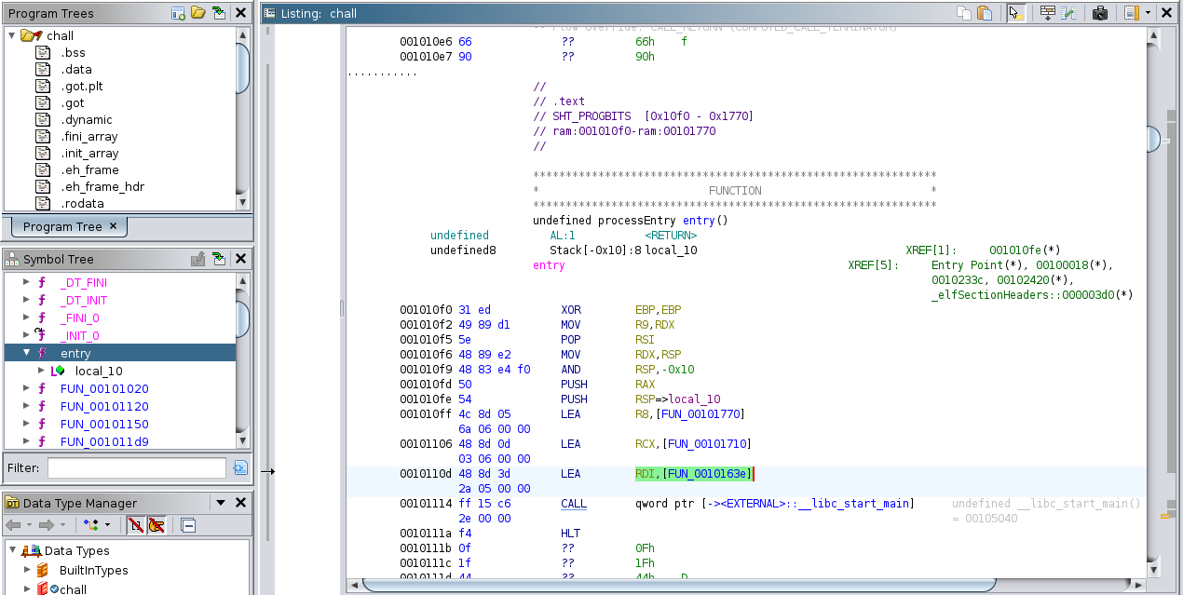Select the Program Tree tab
Screen dimensions: 1183x595
pos(63,226)
